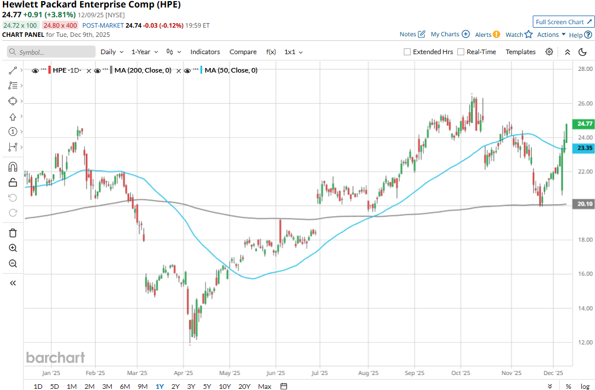Collapse the left drawing toolbar
Screen dimensions: 595x390
click(x=13, y=283)
